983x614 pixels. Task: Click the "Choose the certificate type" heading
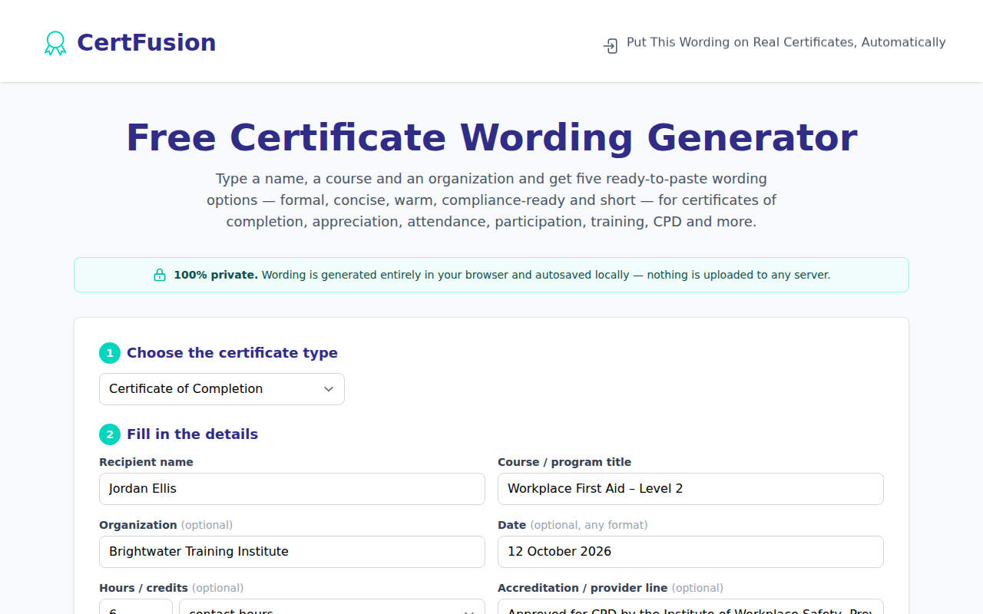[232, 353]
